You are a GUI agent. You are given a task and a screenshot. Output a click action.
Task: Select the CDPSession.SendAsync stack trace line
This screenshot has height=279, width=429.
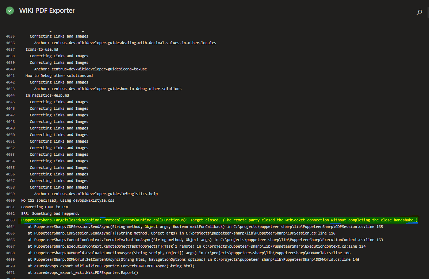[x=146, y=226]
